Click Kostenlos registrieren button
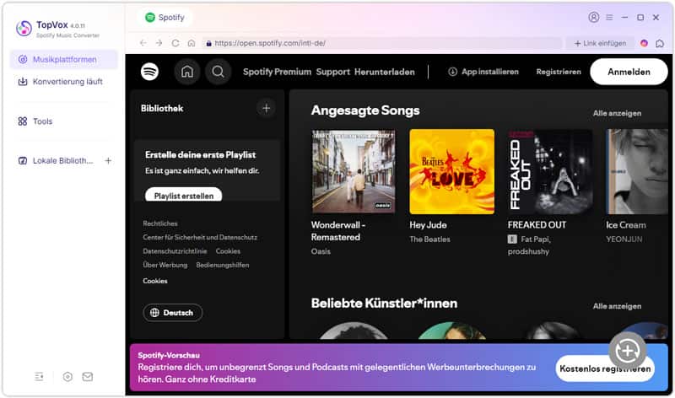The image size is (675, 398). 605,368
